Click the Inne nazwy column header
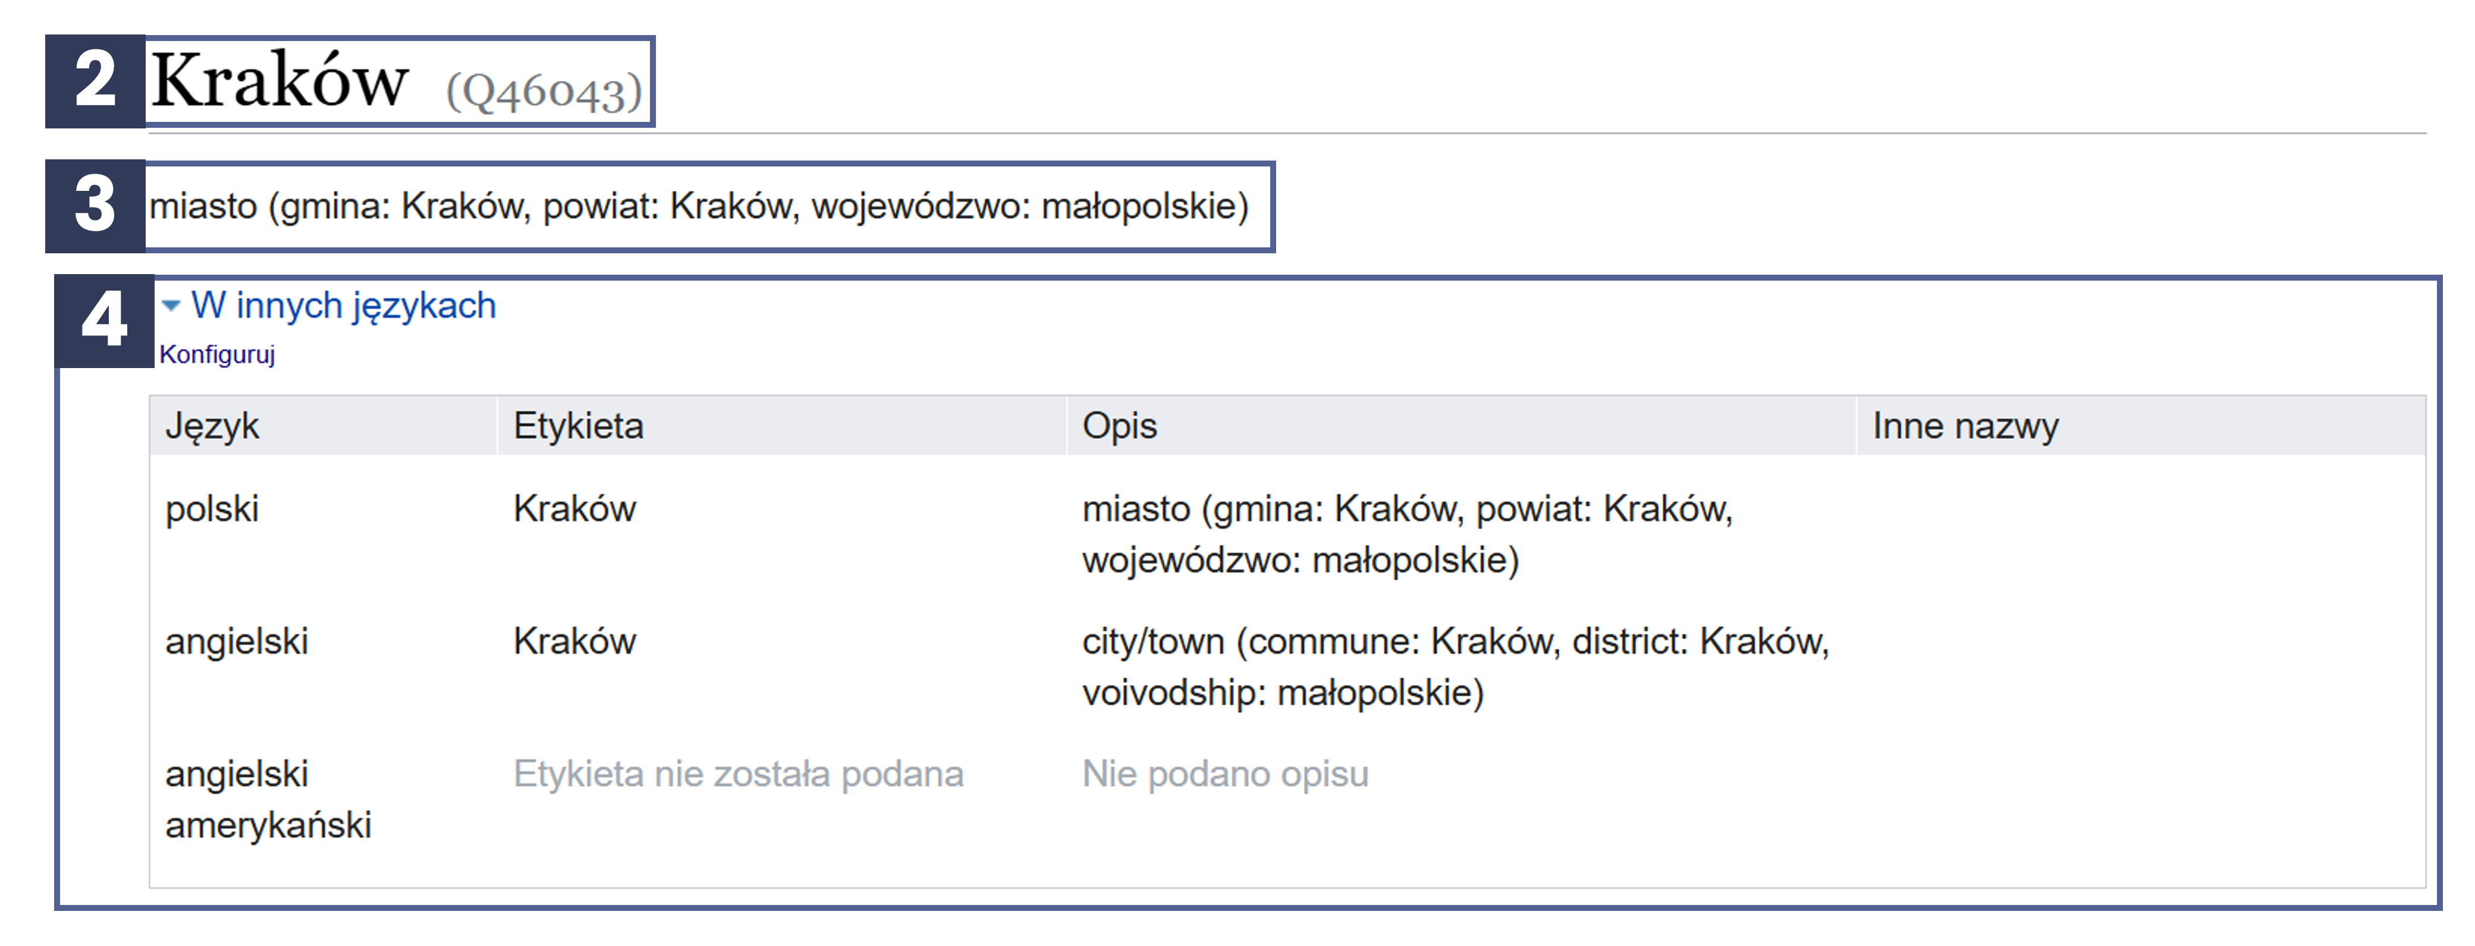This screenshot has height=946, width=2475. tap(1965, 426)
